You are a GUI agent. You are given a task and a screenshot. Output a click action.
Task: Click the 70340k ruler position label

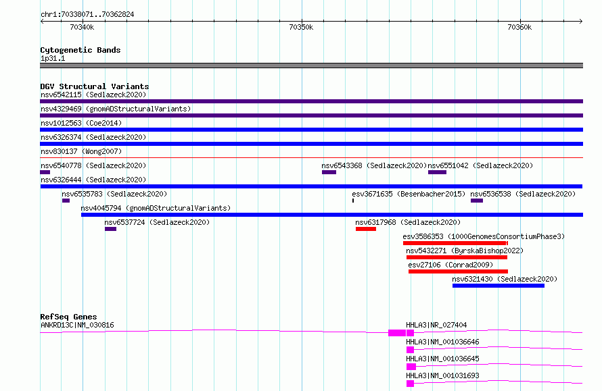82,27
